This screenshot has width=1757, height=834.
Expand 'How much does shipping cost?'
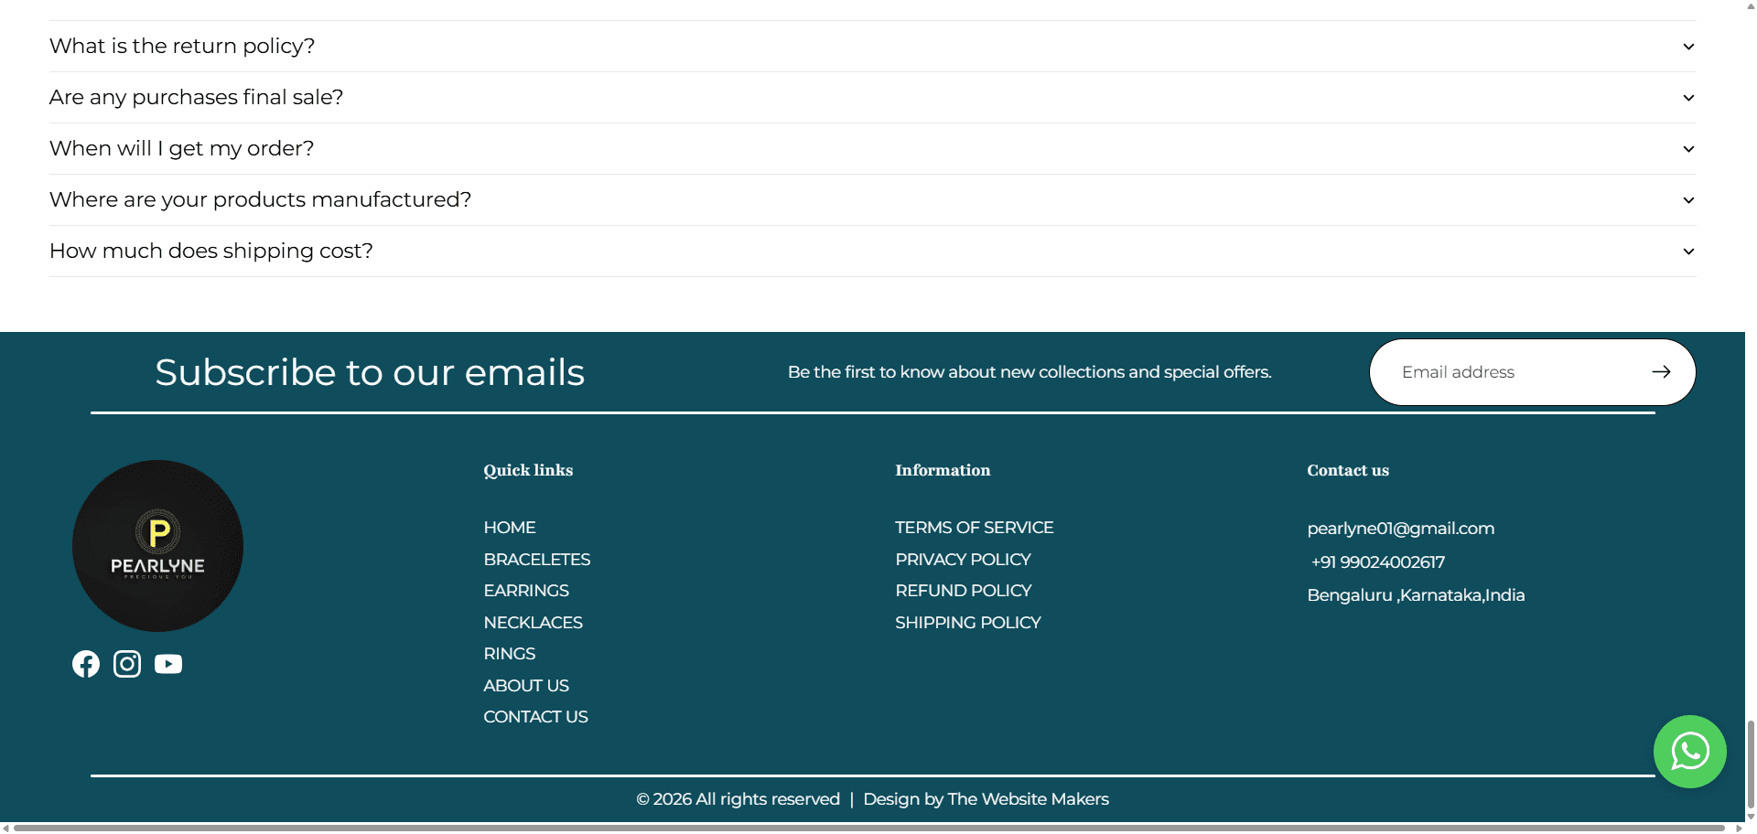point(872,251)
